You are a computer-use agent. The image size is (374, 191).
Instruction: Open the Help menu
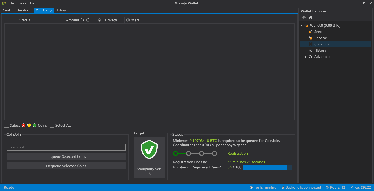click(34, 3)
